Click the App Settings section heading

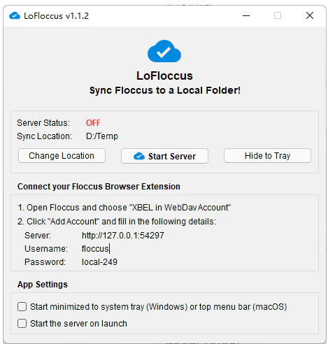tap(43, 285)
